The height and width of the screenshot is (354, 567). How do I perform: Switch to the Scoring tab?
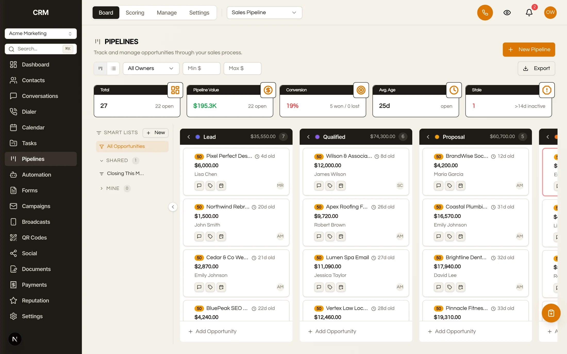pos(135,13)
